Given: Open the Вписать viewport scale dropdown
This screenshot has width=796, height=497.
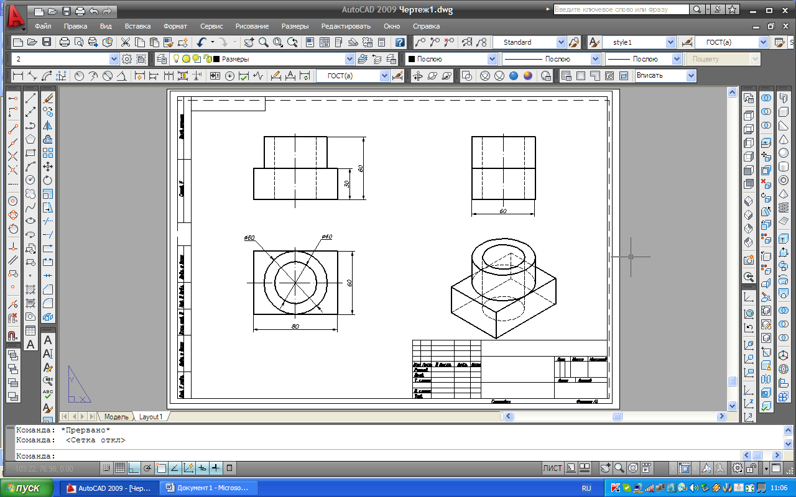Looking at the screenshot, I should click(x=691, y=76).
